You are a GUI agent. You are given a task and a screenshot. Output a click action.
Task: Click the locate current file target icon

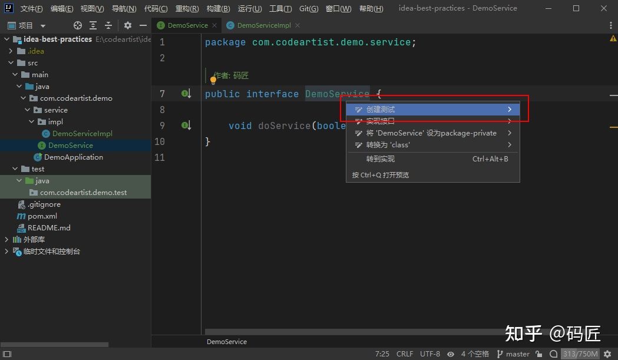click(x=78, y=25)
